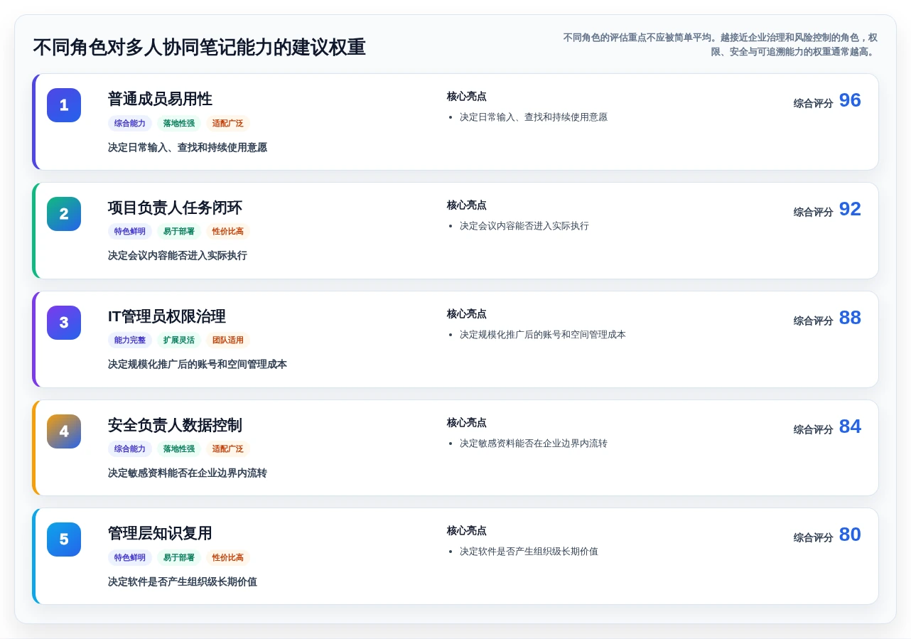
Task: Click bold description below tags in 项目负责人任务闭环 card
Action: (x=178, y=256)
